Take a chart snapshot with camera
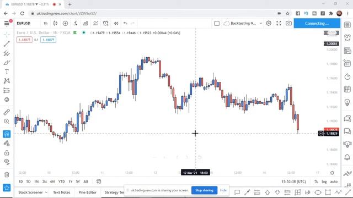This screenshot has width=353, height=198. coord(288,23)
